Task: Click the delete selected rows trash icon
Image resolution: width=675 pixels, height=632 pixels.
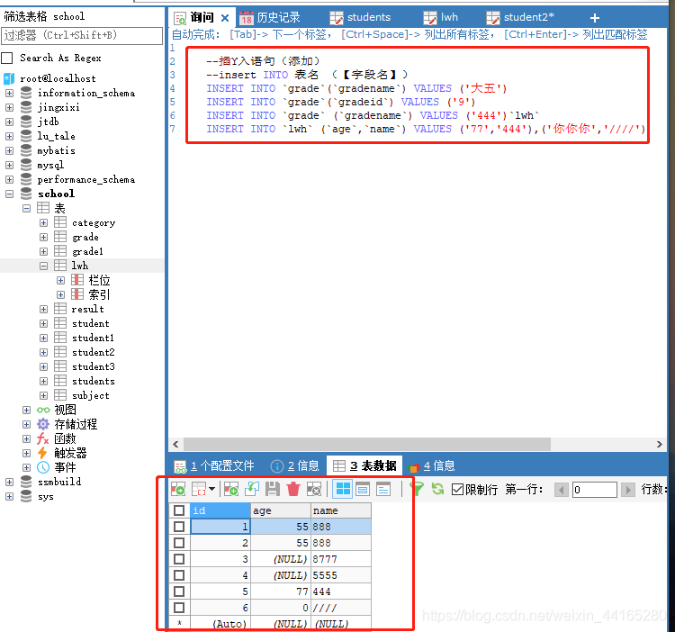Action: (293, 489)
